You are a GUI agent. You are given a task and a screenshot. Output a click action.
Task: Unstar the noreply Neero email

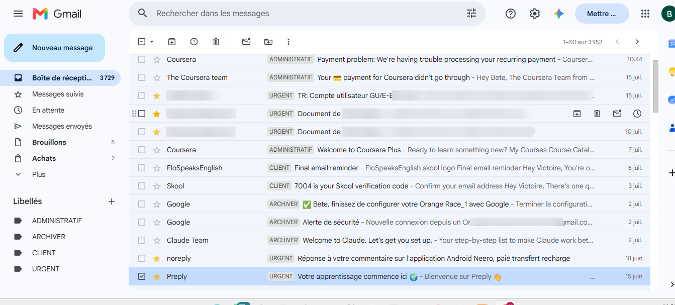pos(156,258)
